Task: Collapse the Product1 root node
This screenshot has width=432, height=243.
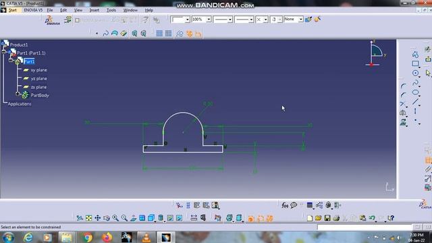Action: point(3,51)
